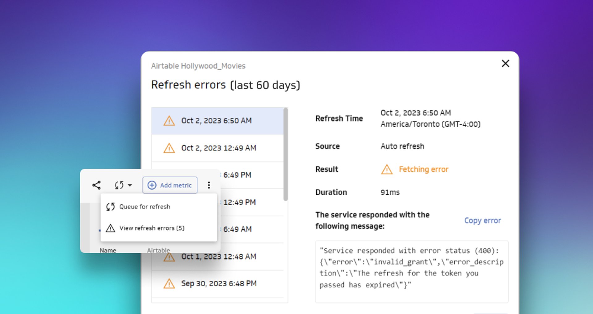
Task: Click warning icon beside Sep 30 6:48 PM
Action: [169, 283]
